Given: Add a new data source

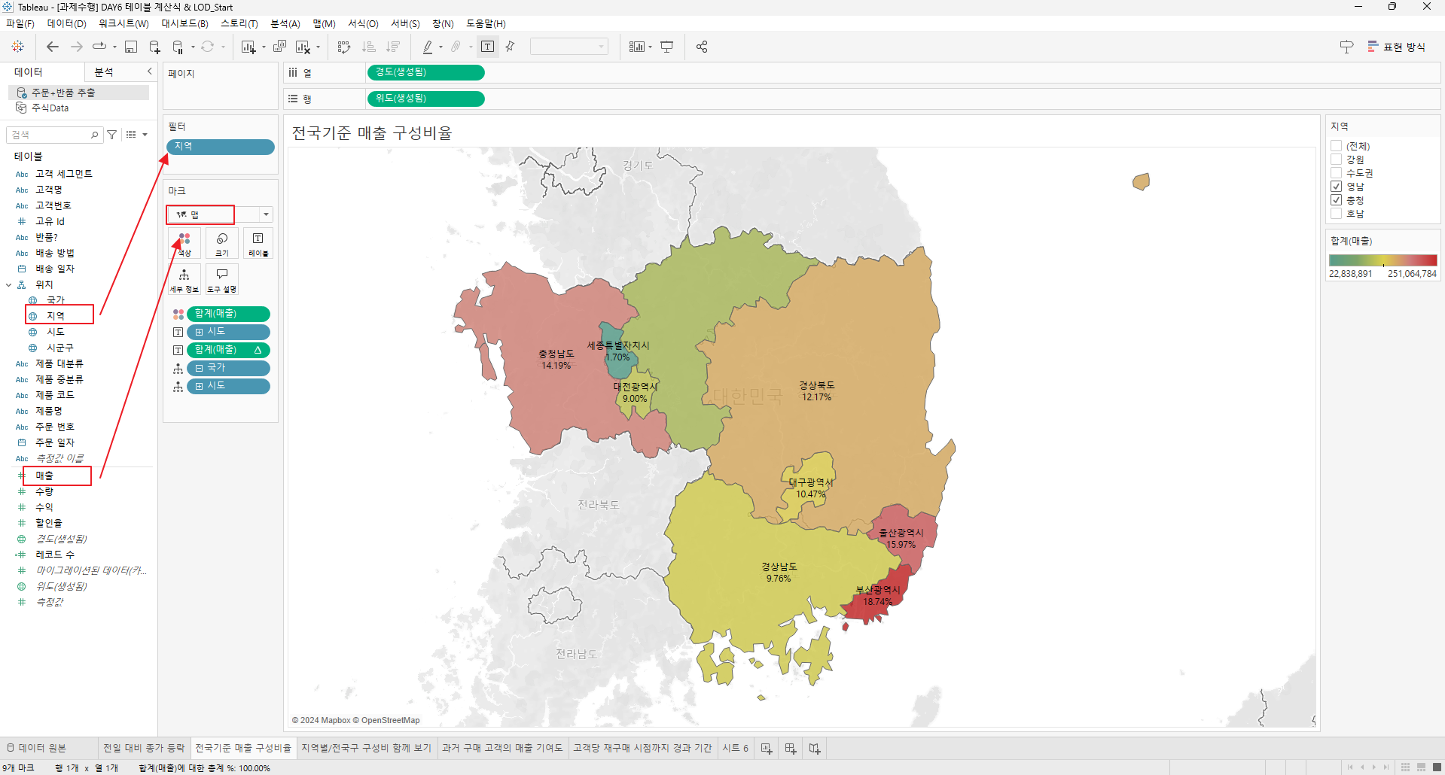Looking at the screenshot, I should pyautogui.click(x=154, y=47).
